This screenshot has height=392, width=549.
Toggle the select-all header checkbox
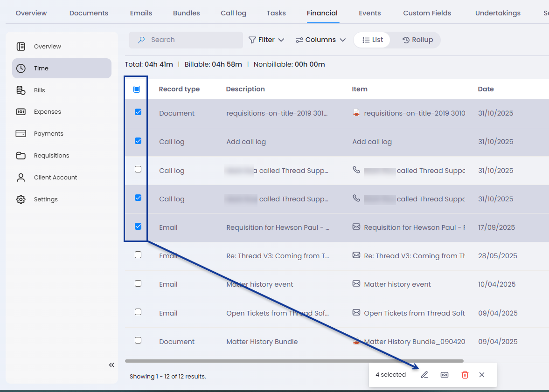pos(137,89)
